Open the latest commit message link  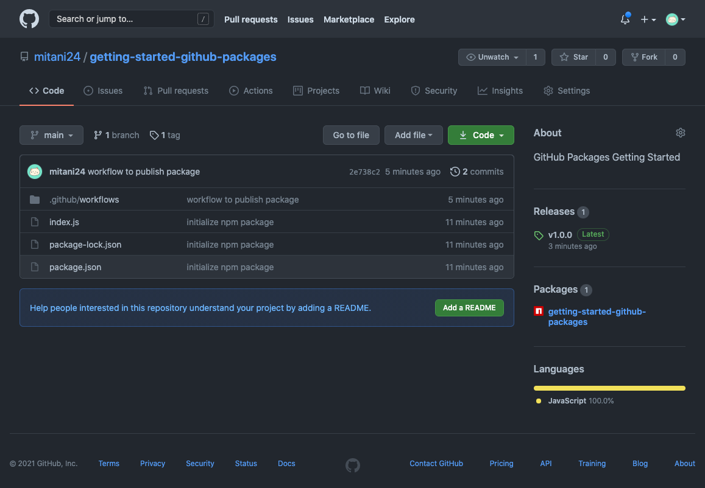144,172
